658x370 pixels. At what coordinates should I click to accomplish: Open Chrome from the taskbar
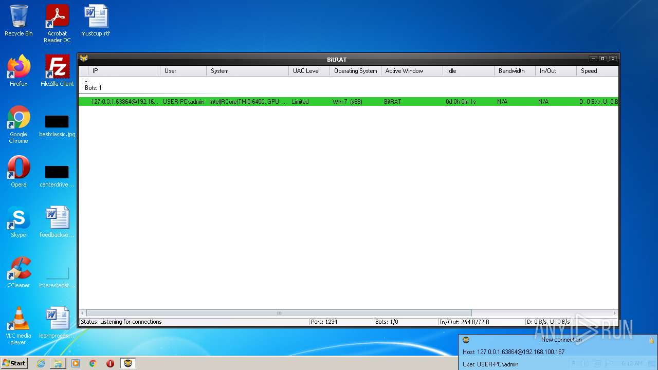point(93,363)
